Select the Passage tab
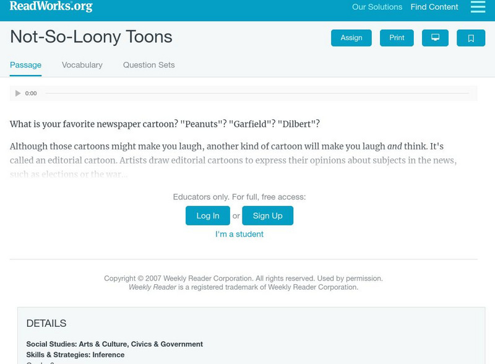Screen dimensions: 495x364 25,65
